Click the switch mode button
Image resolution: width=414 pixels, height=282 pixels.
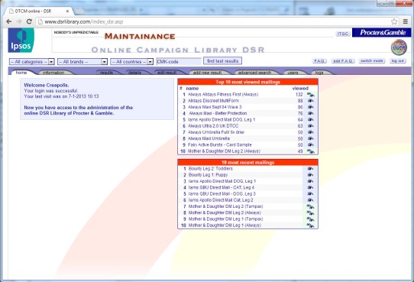[372, 61]
